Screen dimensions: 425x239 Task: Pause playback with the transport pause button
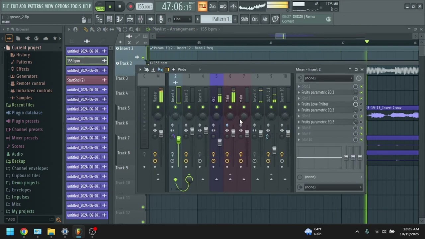110,6
